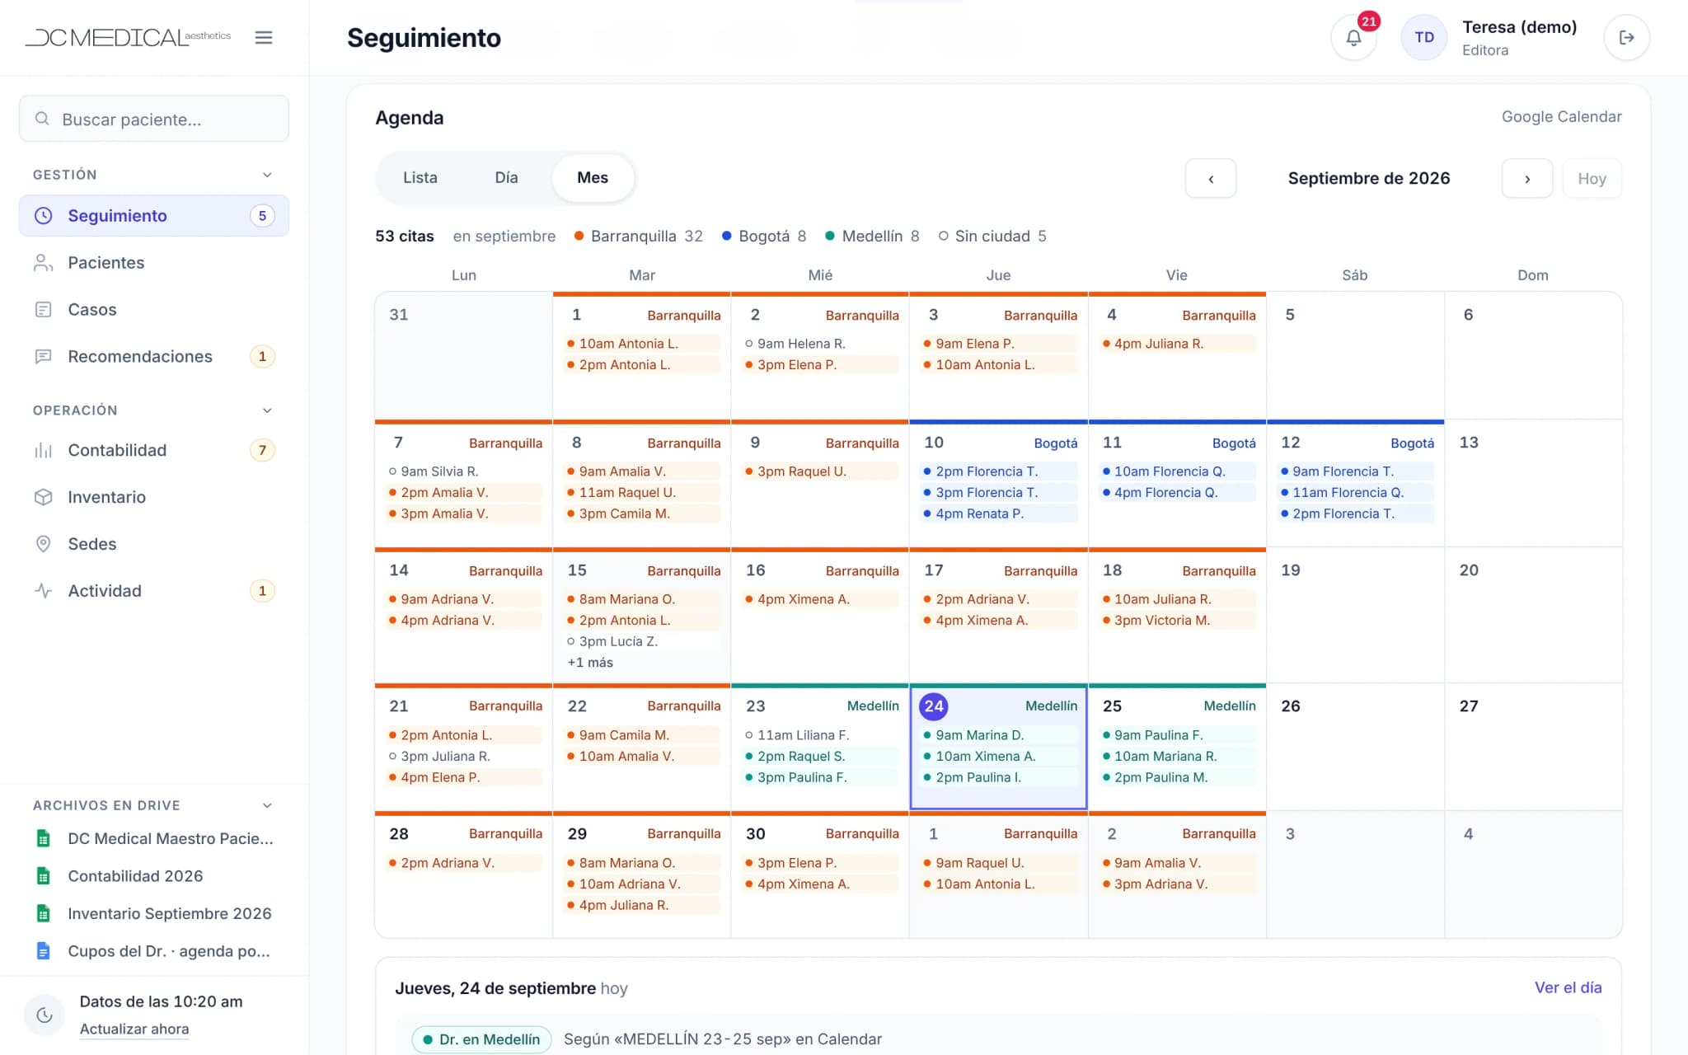Collapse the ARCHIVOS EN DRIVE section
Screen dimensions: 1688x1055
click(267, 805)
